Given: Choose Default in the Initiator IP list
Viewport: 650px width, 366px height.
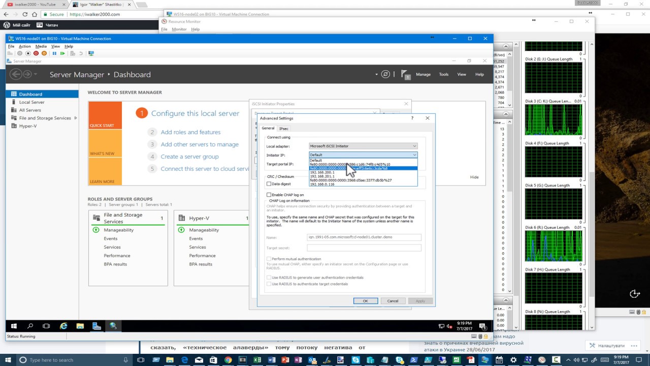Looking at the screenshot, I should pos(363,160).
